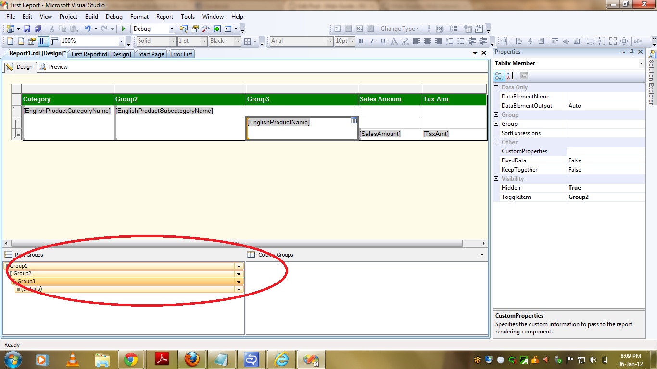The width and height of the screenshot is (657, 369).
Task: Open the Group3 row group dropdown arrow
Action: pos(239,282)
